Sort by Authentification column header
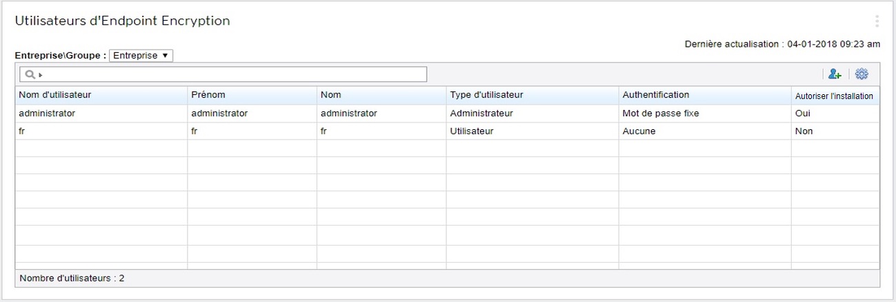 [x=655, y=95]
